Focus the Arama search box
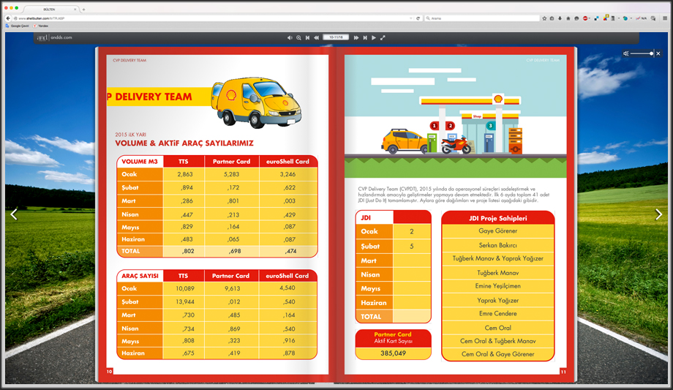The height and width of the screenshot is (390, 673). click(481, 18)
